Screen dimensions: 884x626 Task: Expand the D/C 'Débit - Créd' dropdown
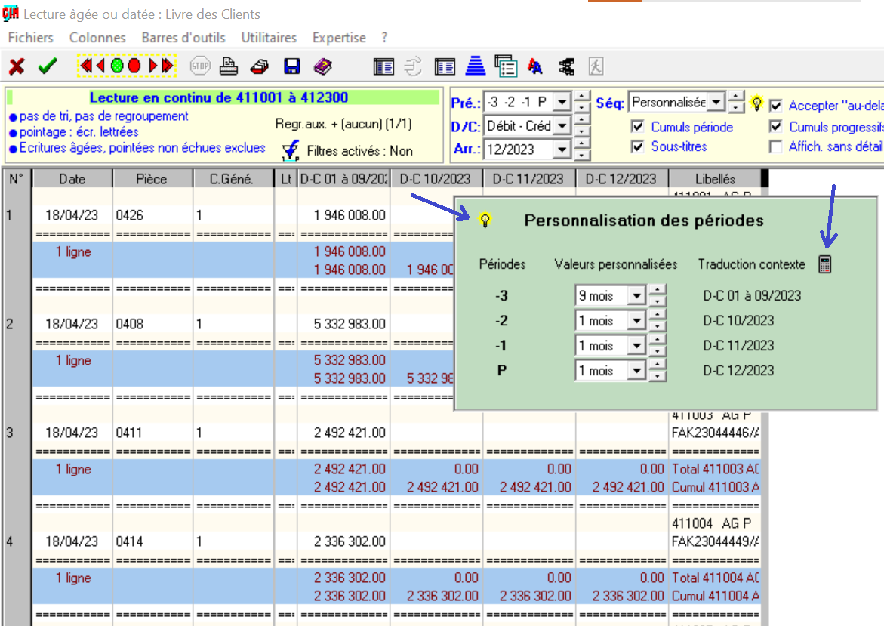(562, 126)
